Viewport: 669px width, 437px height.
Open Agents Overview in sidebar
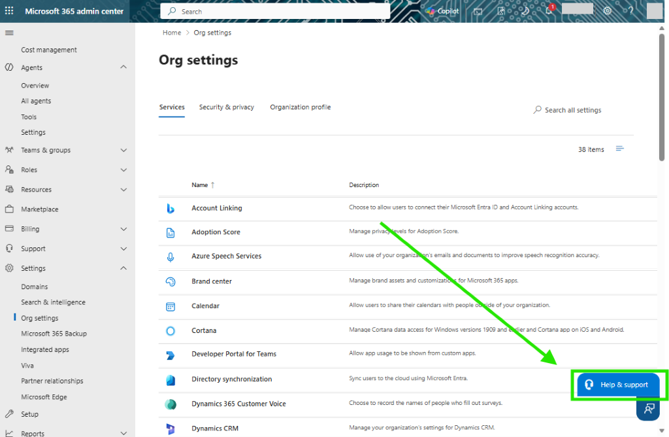click(35, 86)
